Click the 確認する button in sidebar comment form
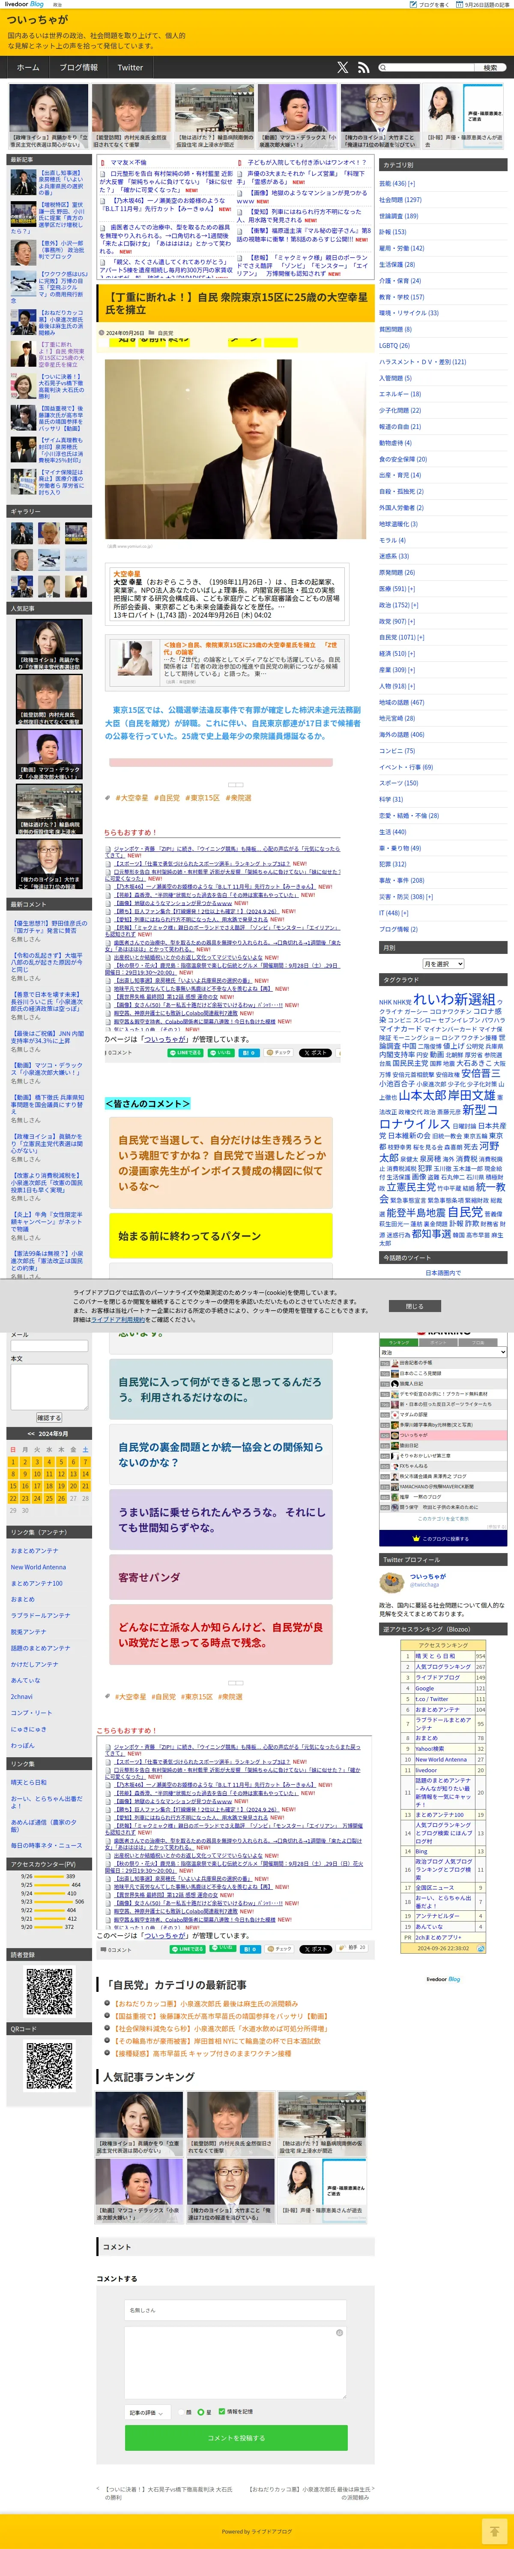This screenshot has height=2549, width=514. [x=48, y=1417]
